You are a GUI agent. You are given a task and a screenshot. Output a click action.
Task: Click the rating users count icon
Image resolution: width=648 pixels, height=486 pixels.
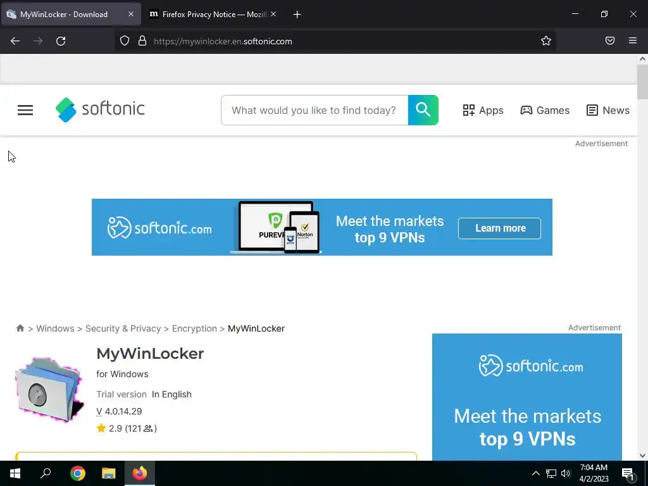click(x=148, y=428)
